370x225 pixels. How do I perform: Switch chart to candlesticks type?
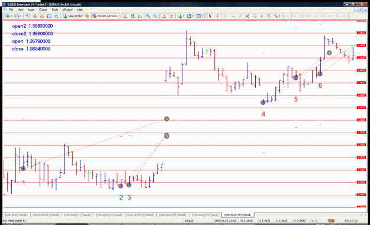133,16
